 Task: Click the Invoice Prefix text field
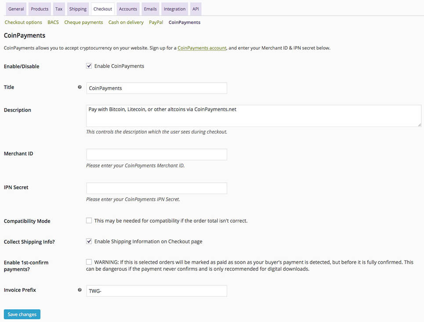click(156, 291)
